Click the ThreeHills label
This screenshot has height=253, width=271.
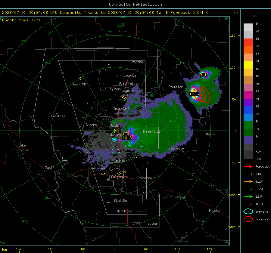coord(151,131)
